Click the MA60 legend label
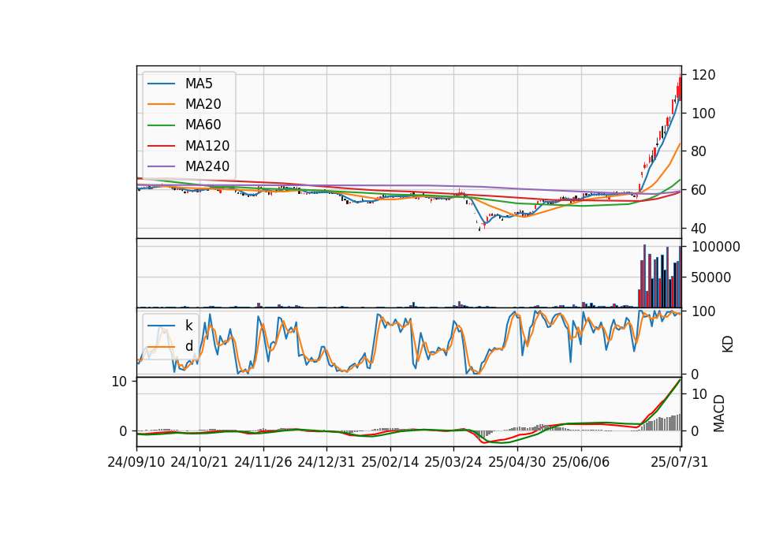This screenshot has width=757, height=544. point(203,125)
